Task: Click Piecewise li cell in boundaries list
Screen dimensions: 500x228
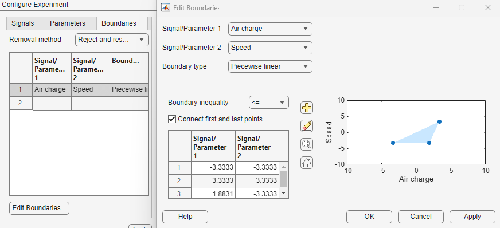Action: [129, 90]
